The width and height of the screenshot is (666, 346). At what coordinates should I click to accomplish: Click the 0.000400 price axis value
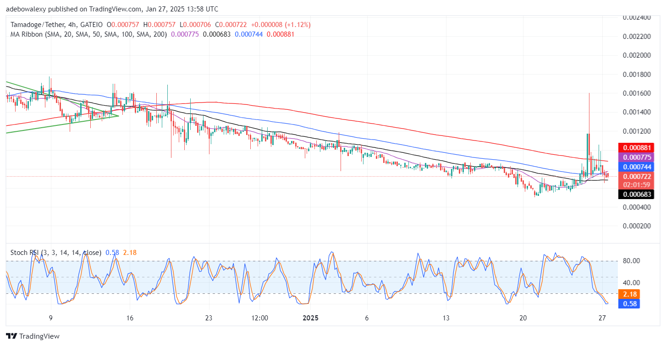[x=637, y=207]
